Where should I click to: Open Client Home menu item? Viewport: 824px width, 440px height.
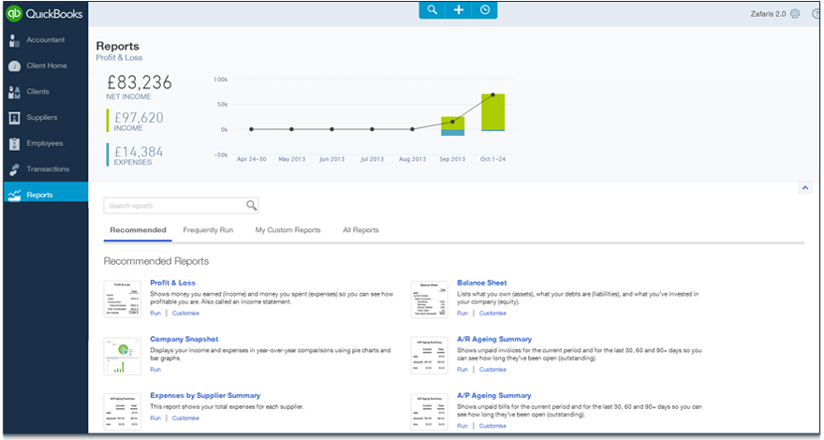47,66
